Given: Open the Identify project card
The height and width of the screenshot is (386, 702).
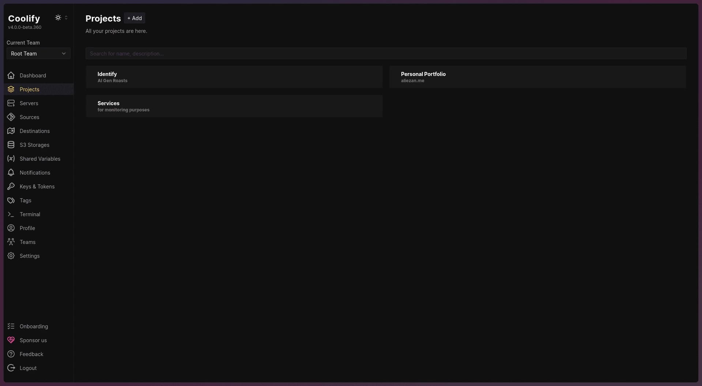Looking at the screenshot, I should (234, 77).
